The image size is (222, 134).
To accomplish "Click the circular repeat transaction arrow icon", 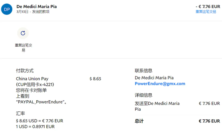I will tap(23, 33).
